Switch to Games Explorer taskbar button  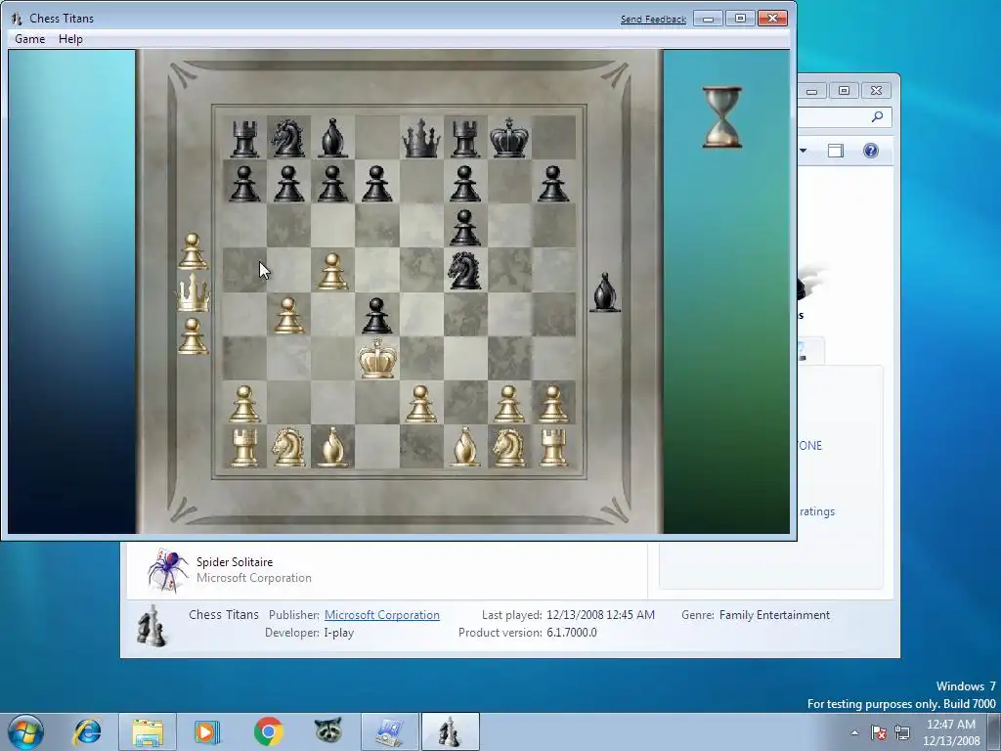pyautogui.click(x=389, y=731)
